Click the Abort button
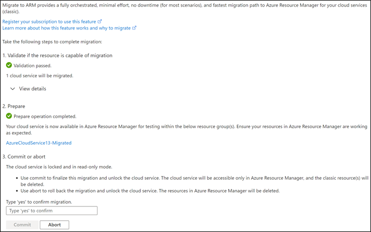The height and width of the screenshot is (232, 371). (x=54, y=225)
